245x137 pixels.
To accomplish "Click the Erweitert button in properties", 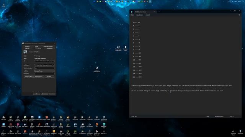I will (49, 76).
